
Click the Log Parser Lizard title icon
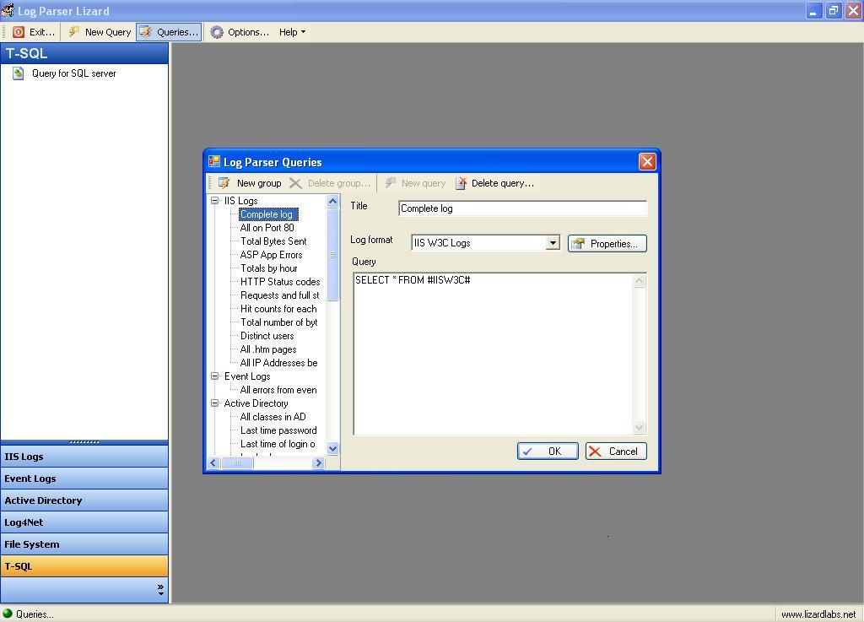tap(8, 10)
